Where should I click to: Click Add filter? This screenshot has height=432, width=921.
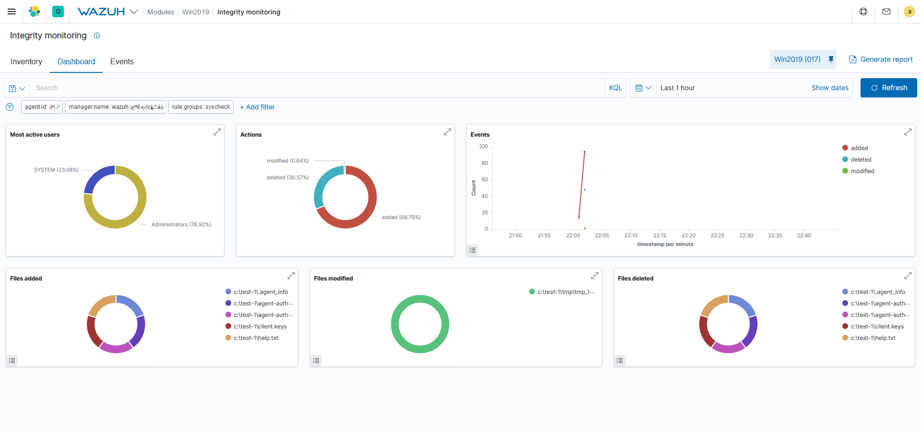click(x=258, y=107)
